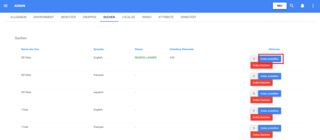The height and width of the screenshot is (140, 320).
Task: Click the Aktionen column header
Action: (274, 49)
